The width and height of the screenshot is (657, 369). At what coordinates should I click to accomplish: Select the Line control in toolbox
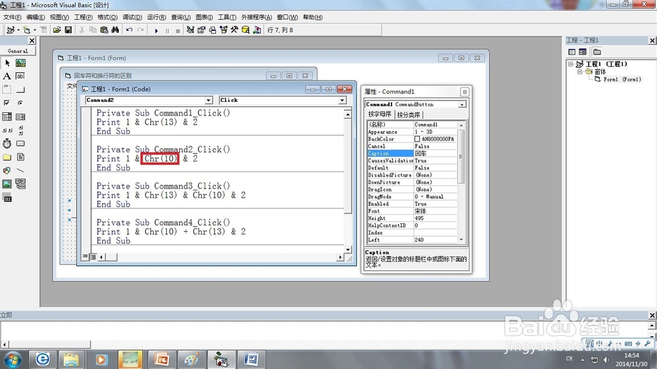point(20,171)
